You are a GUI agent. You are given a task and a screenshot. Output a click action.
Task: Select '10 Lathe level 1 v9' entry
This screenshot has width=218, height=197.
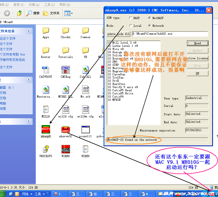(x=123, y=46)
